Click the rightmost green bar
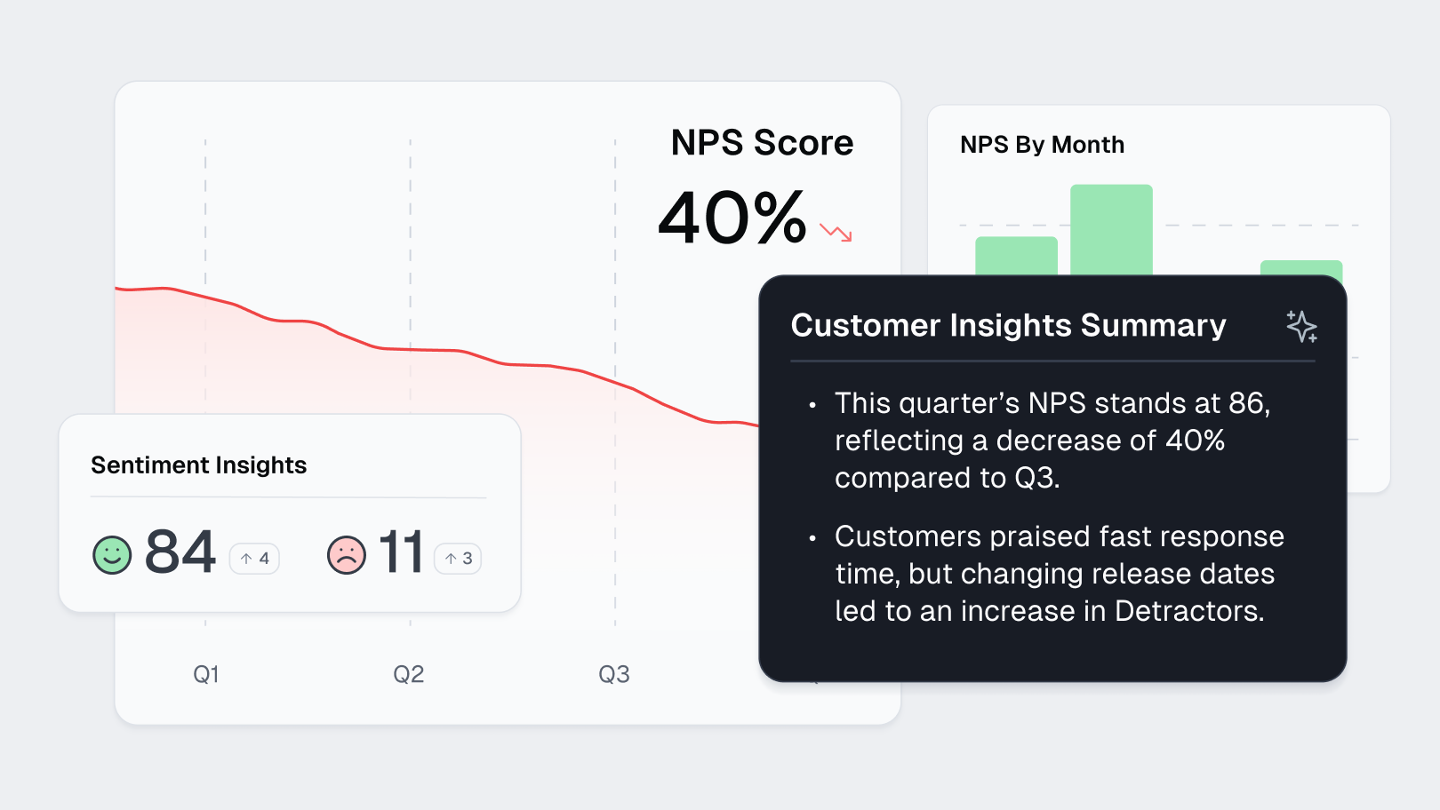 click(1301, 267)
